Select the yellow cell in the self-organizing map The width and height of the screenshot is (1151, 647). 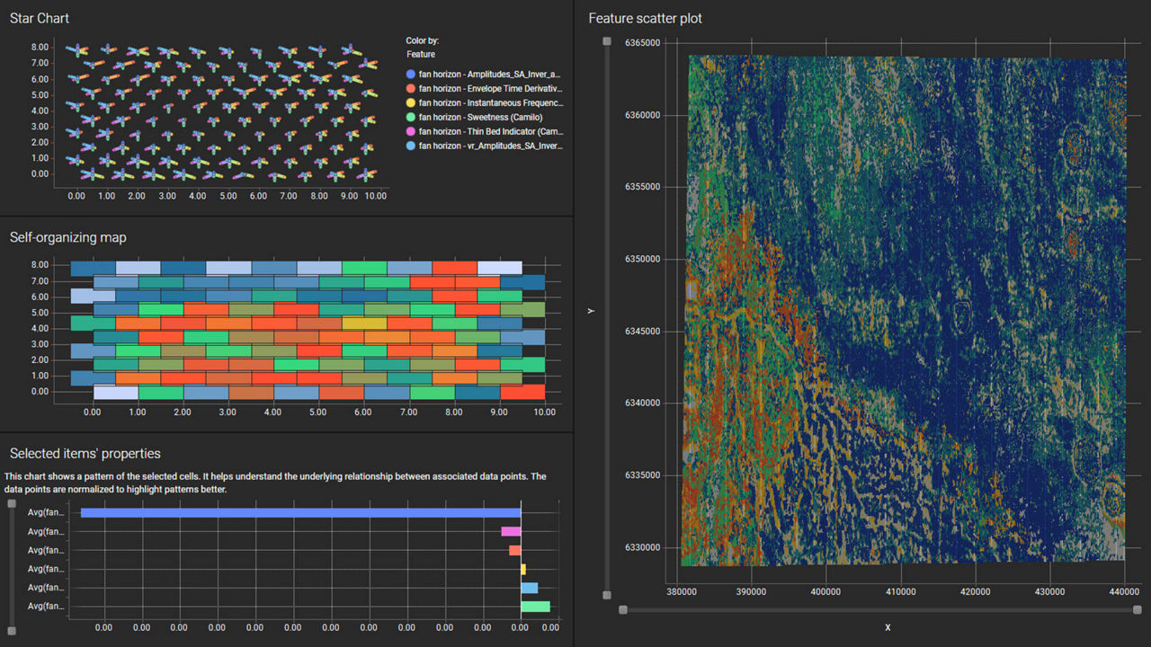pyautogui.click(x=364, y=323)
